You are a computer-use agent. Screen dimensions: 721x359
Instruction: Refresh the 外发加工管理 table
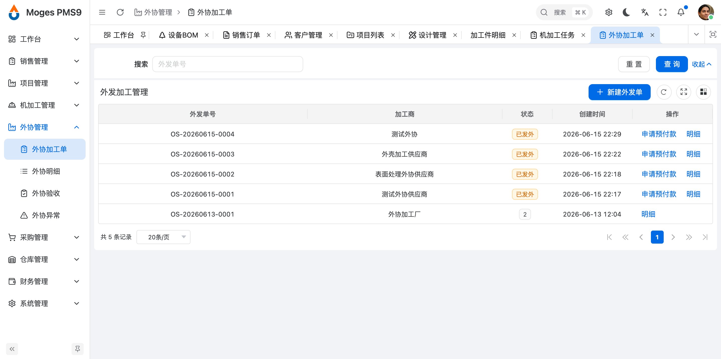664,92
